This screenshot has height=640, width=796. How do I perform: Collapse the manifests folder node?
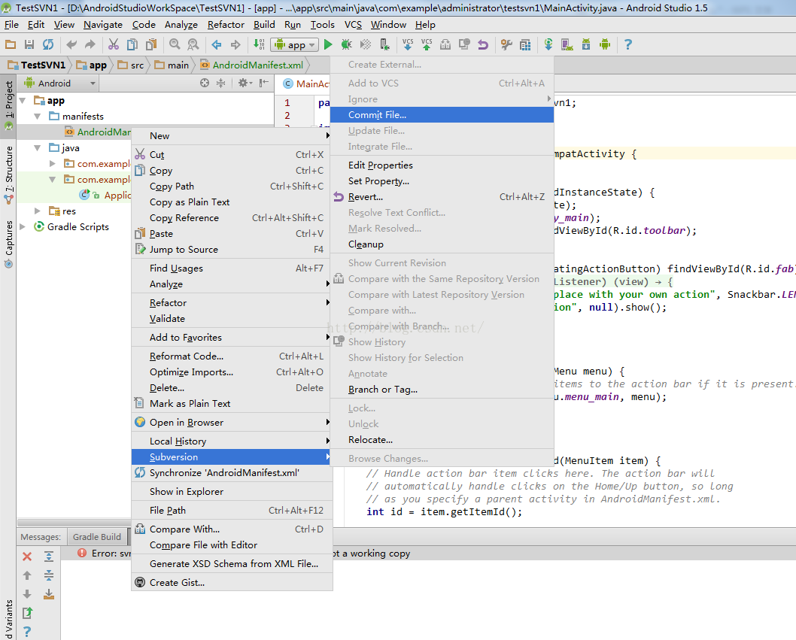(x=38, y=117)
